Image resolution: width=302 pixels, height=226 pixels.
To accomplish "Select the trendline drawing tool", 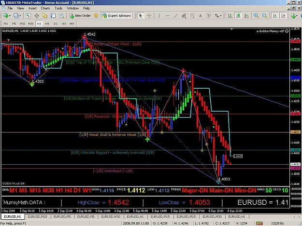I will [175, 15].
